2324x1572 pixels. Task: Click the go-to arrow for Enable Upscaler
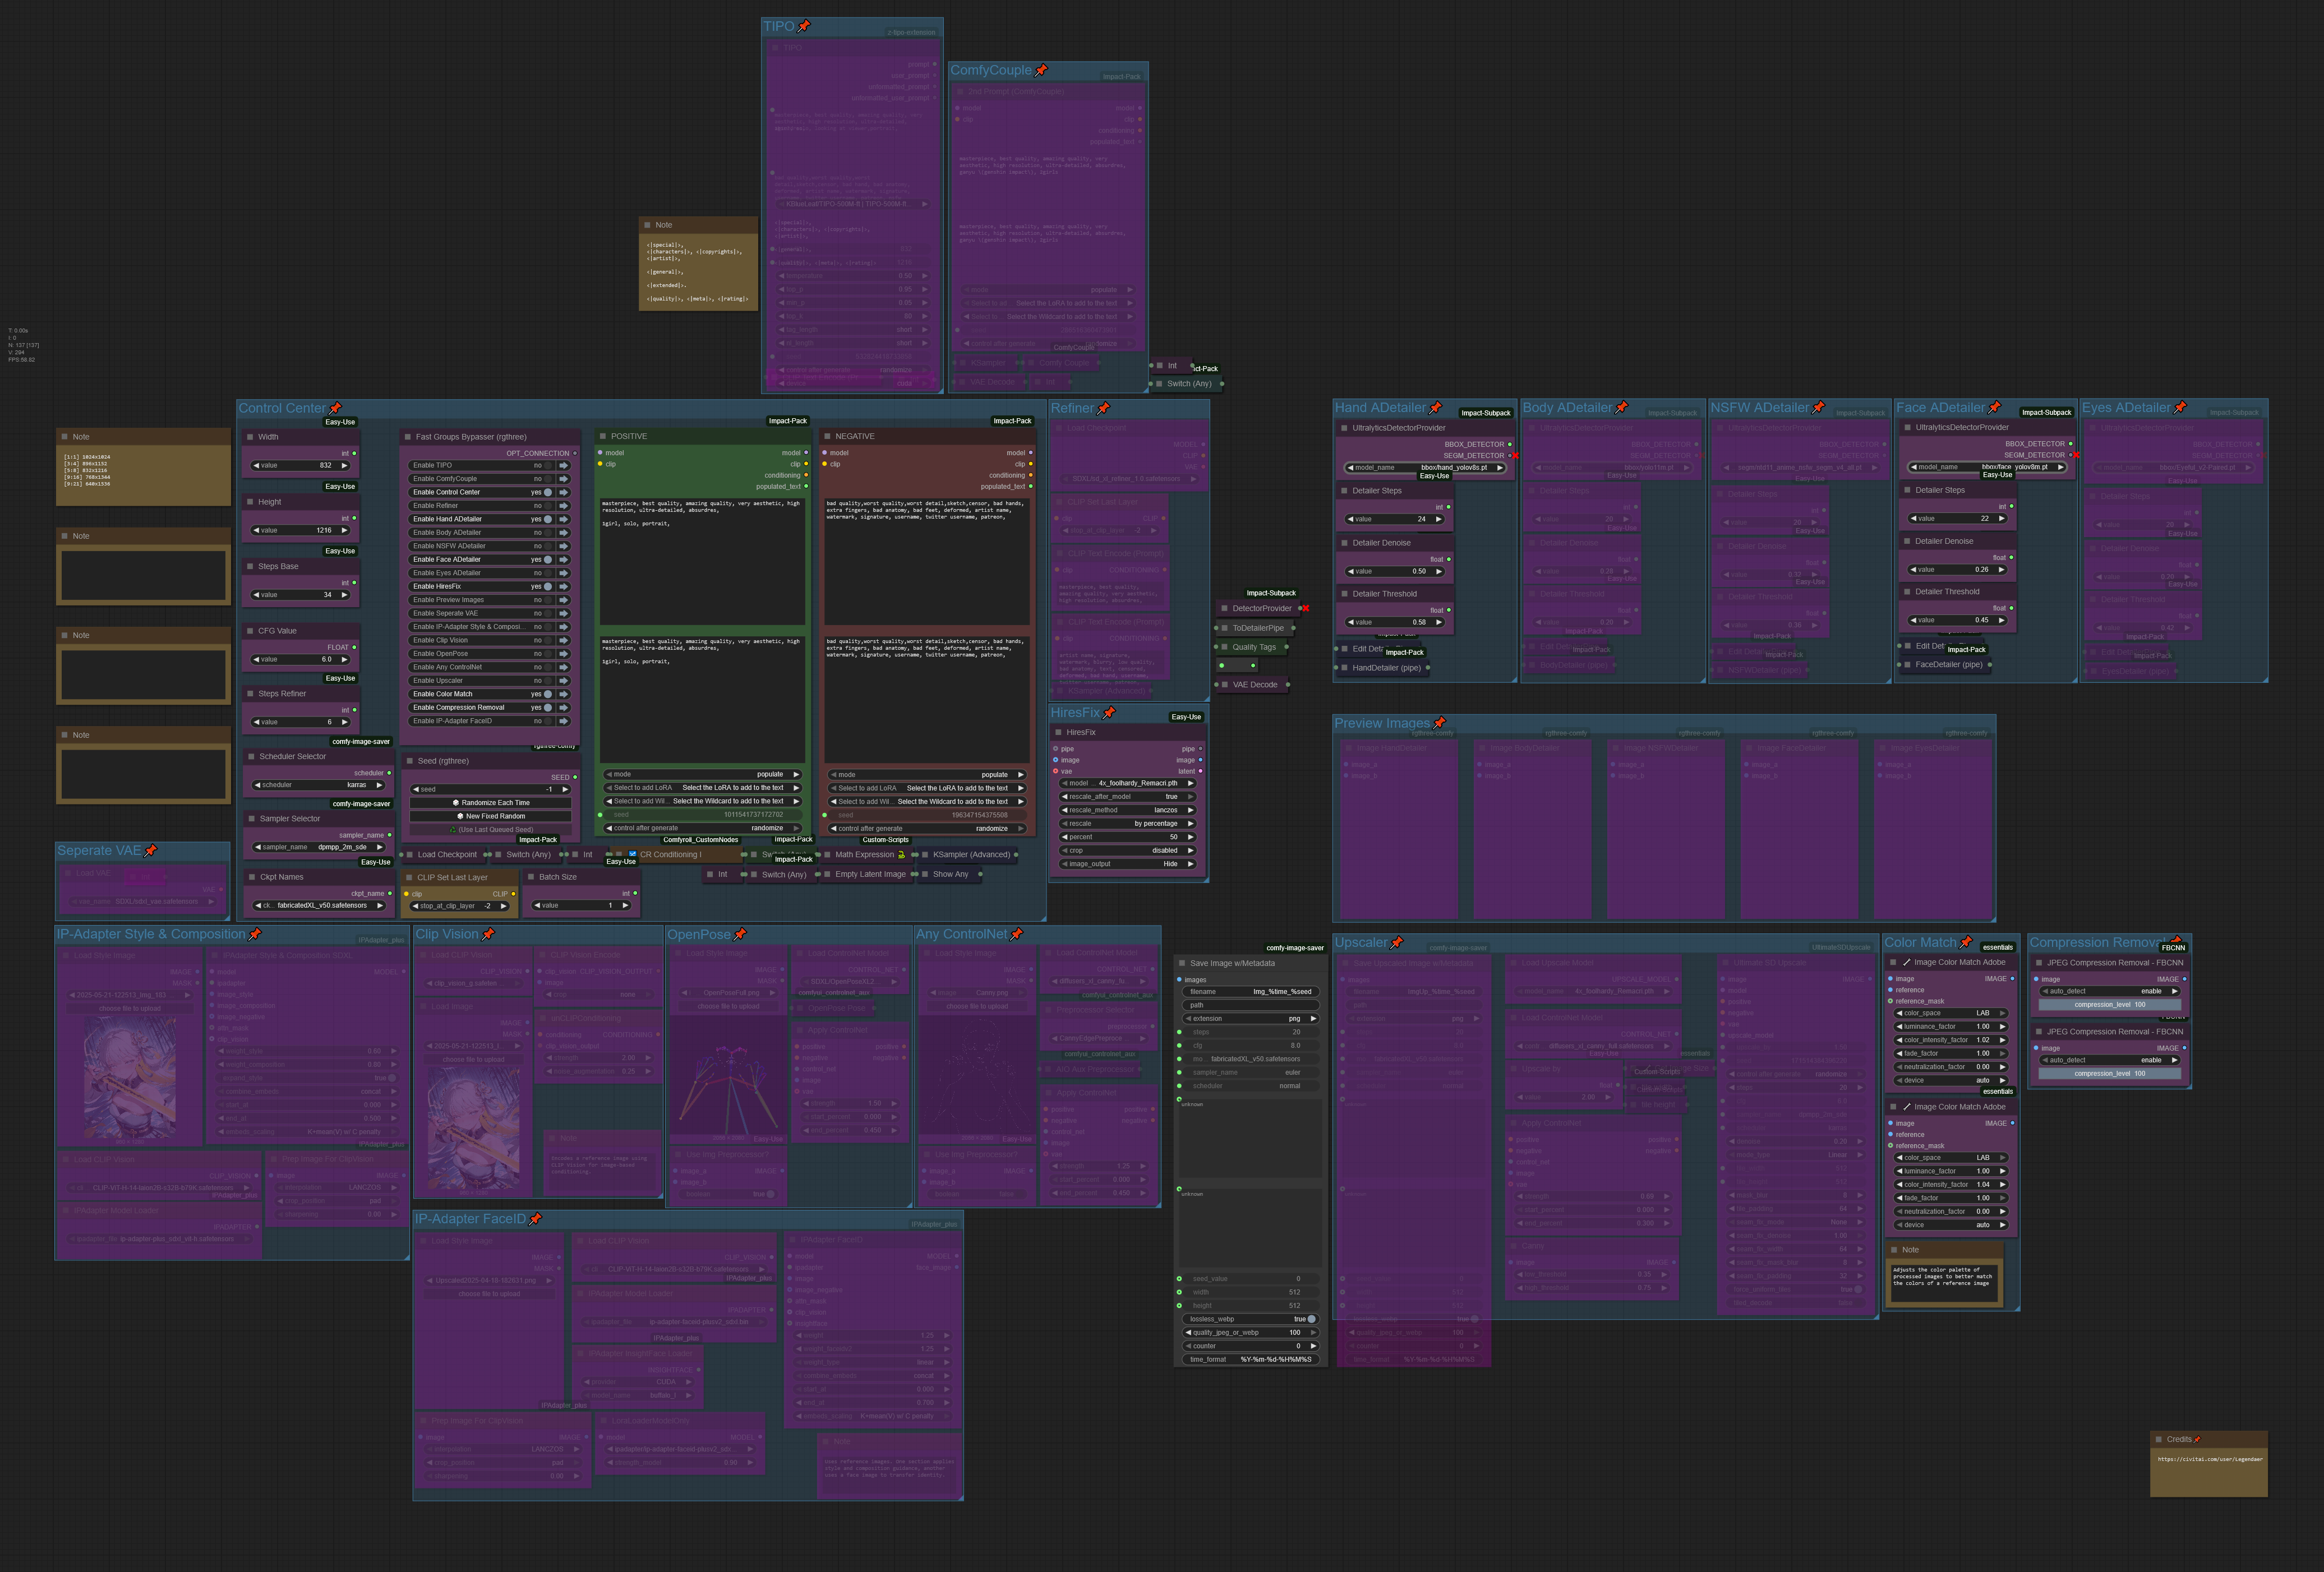(564, 681)
